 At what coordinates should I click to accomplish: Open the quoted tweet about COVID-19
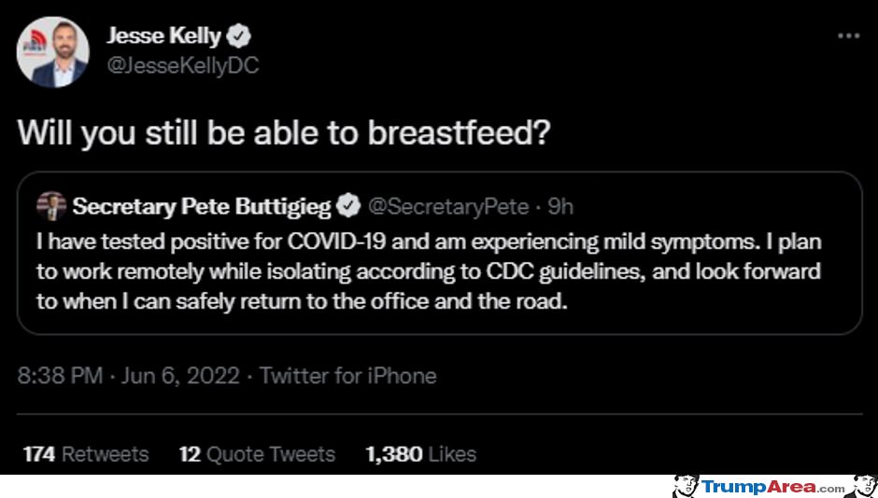coord(440,253)
